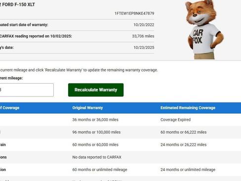Select the VIN 1FTEW1EP8NKE47879
This screenshot has height=181, width=241.
[134, 13]
